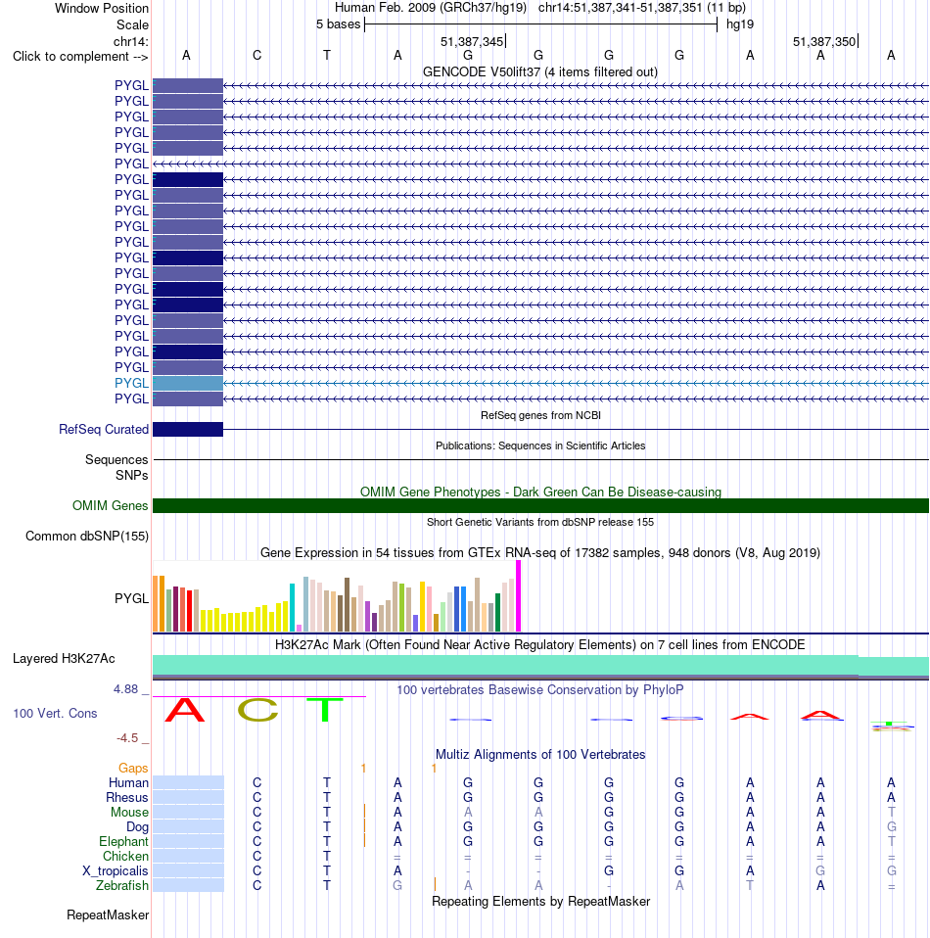Click the large red A conservation logo

(x=185, y=710)
